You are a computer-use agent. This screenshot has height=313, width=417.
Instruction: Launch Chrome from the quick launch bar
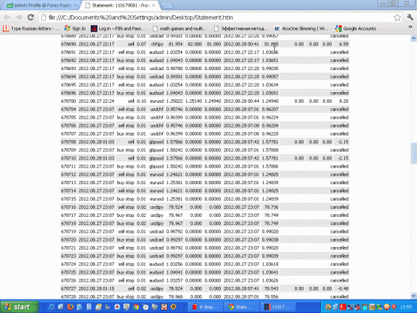136,307
